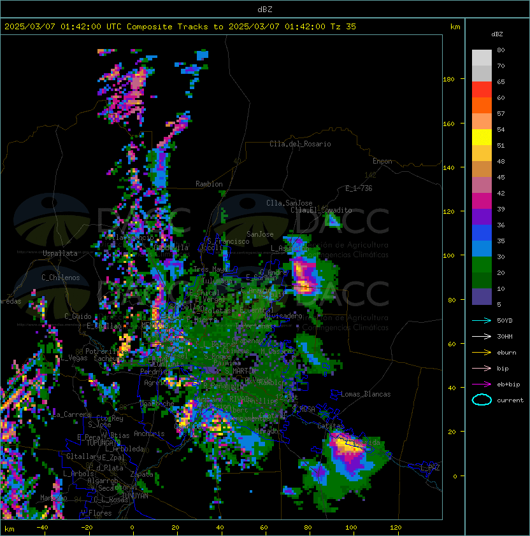
Task: Click the '-40' tick on horizontal km axis
Action: (42, 528)
